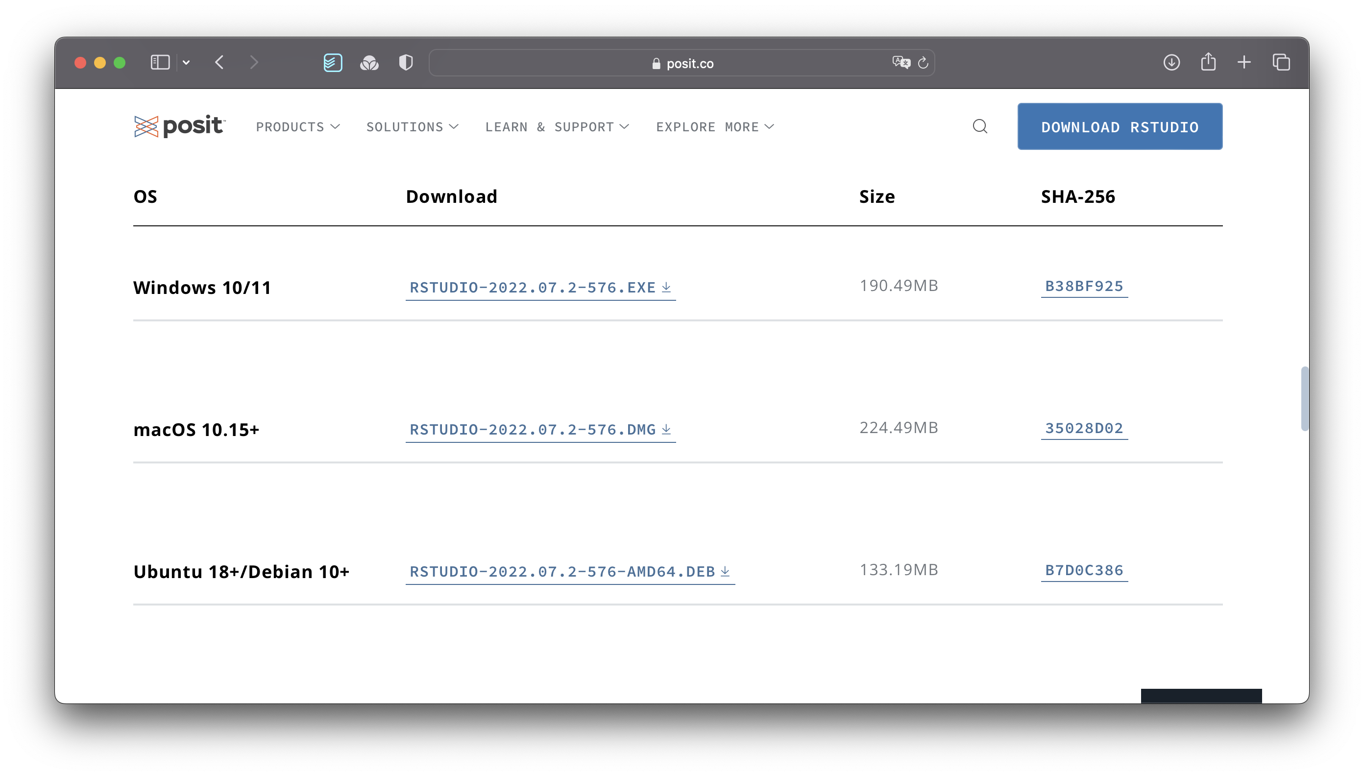
Task: Open the privacy shield report icon
Action: point(406,62)
